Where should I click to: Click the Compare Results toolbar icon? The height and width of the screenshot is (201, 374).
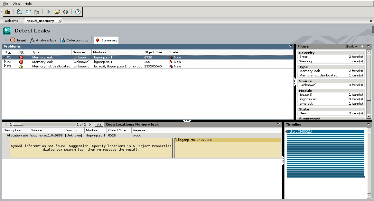66,12
